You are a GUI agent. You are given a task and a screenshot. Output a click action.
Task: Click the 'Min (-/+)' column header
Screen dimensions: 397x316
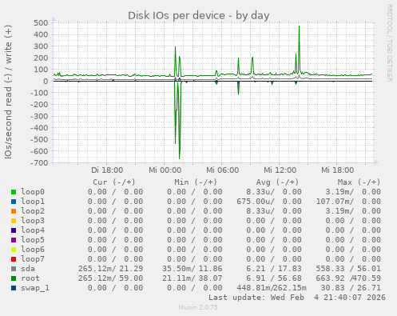tap(196, 182)
